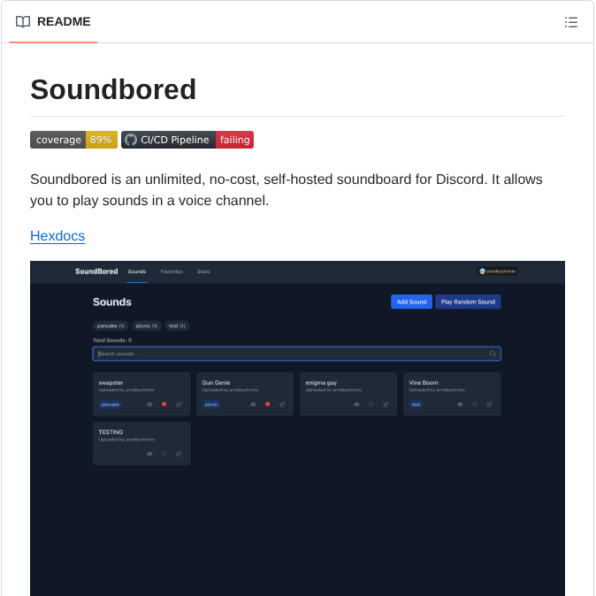Open the CI/CD Pipeline failing badge

click(187, 140)
